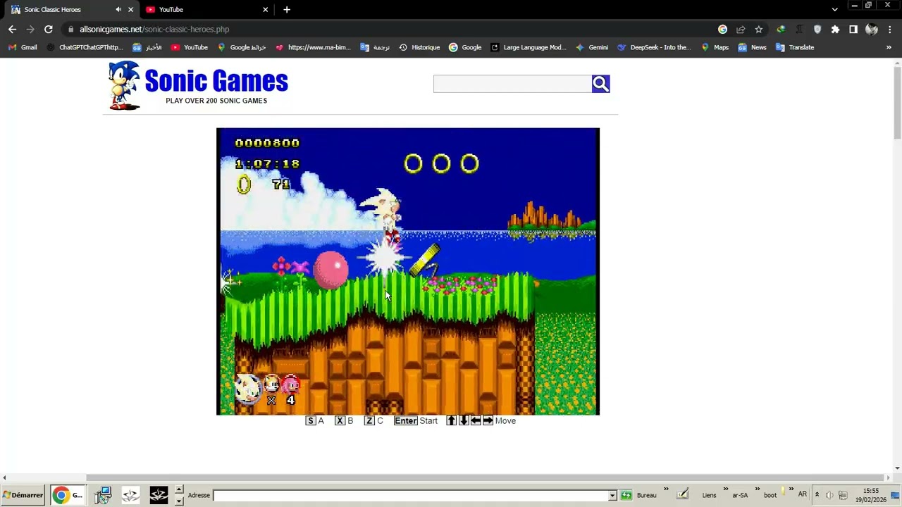
Task: Mute the Sonic Classic Heroes tab audio
Action: tap(118, 9)
